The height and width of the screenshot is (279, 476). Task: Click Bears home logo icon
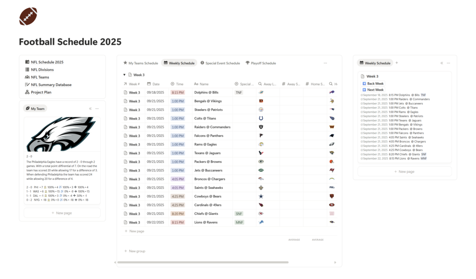click(332, 196)
